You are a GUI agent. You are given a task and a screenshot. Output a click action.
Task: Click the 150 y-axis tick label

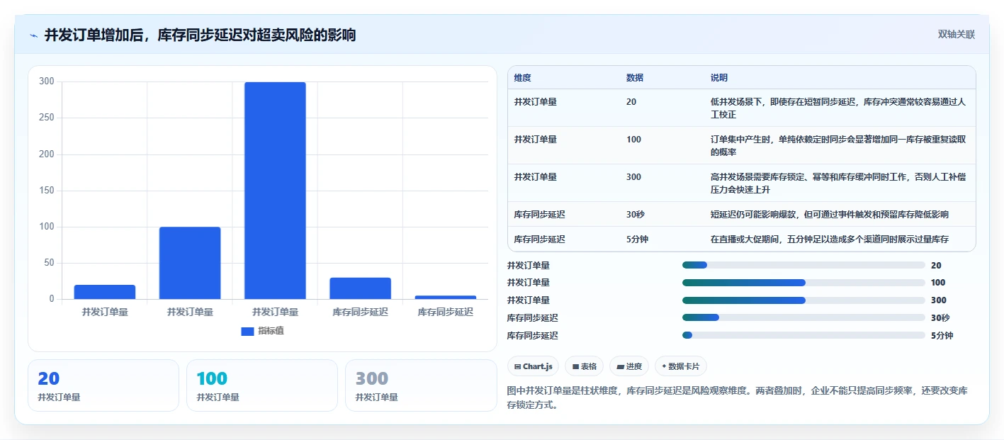[47, 191]
